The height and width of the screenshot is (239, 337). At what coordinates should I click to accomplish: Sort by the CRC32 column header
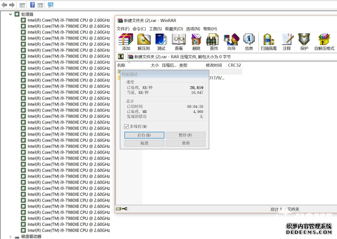tap(234, 65)
